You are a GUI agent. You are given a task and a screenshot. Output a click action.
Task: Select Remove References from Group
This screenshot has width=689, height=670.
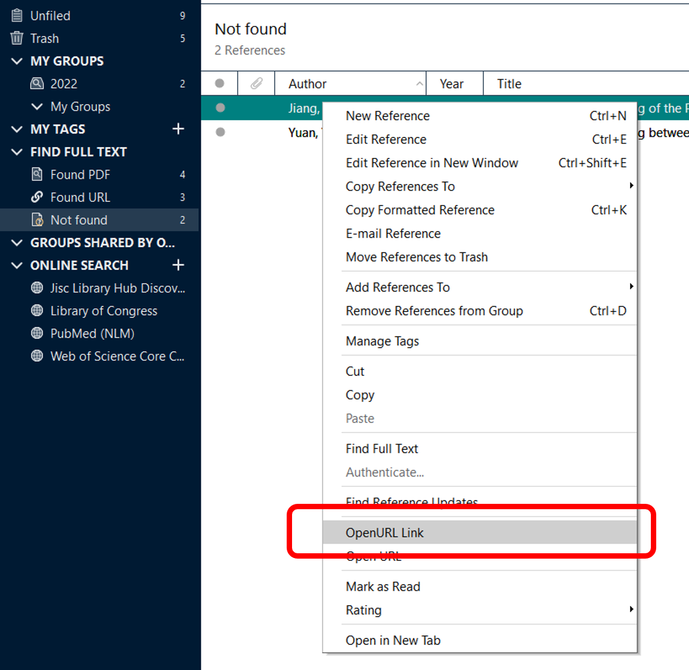click(x=480, y=311)
